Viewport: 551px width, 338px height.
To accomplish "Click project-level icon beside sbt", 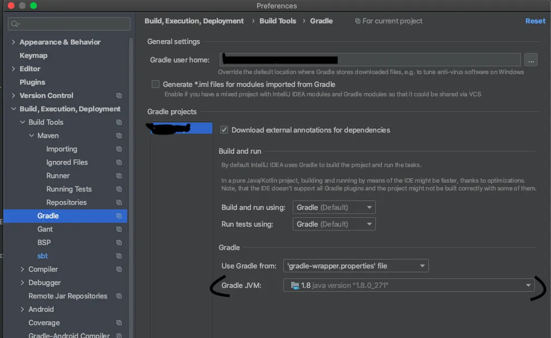I will click(119, 256).
